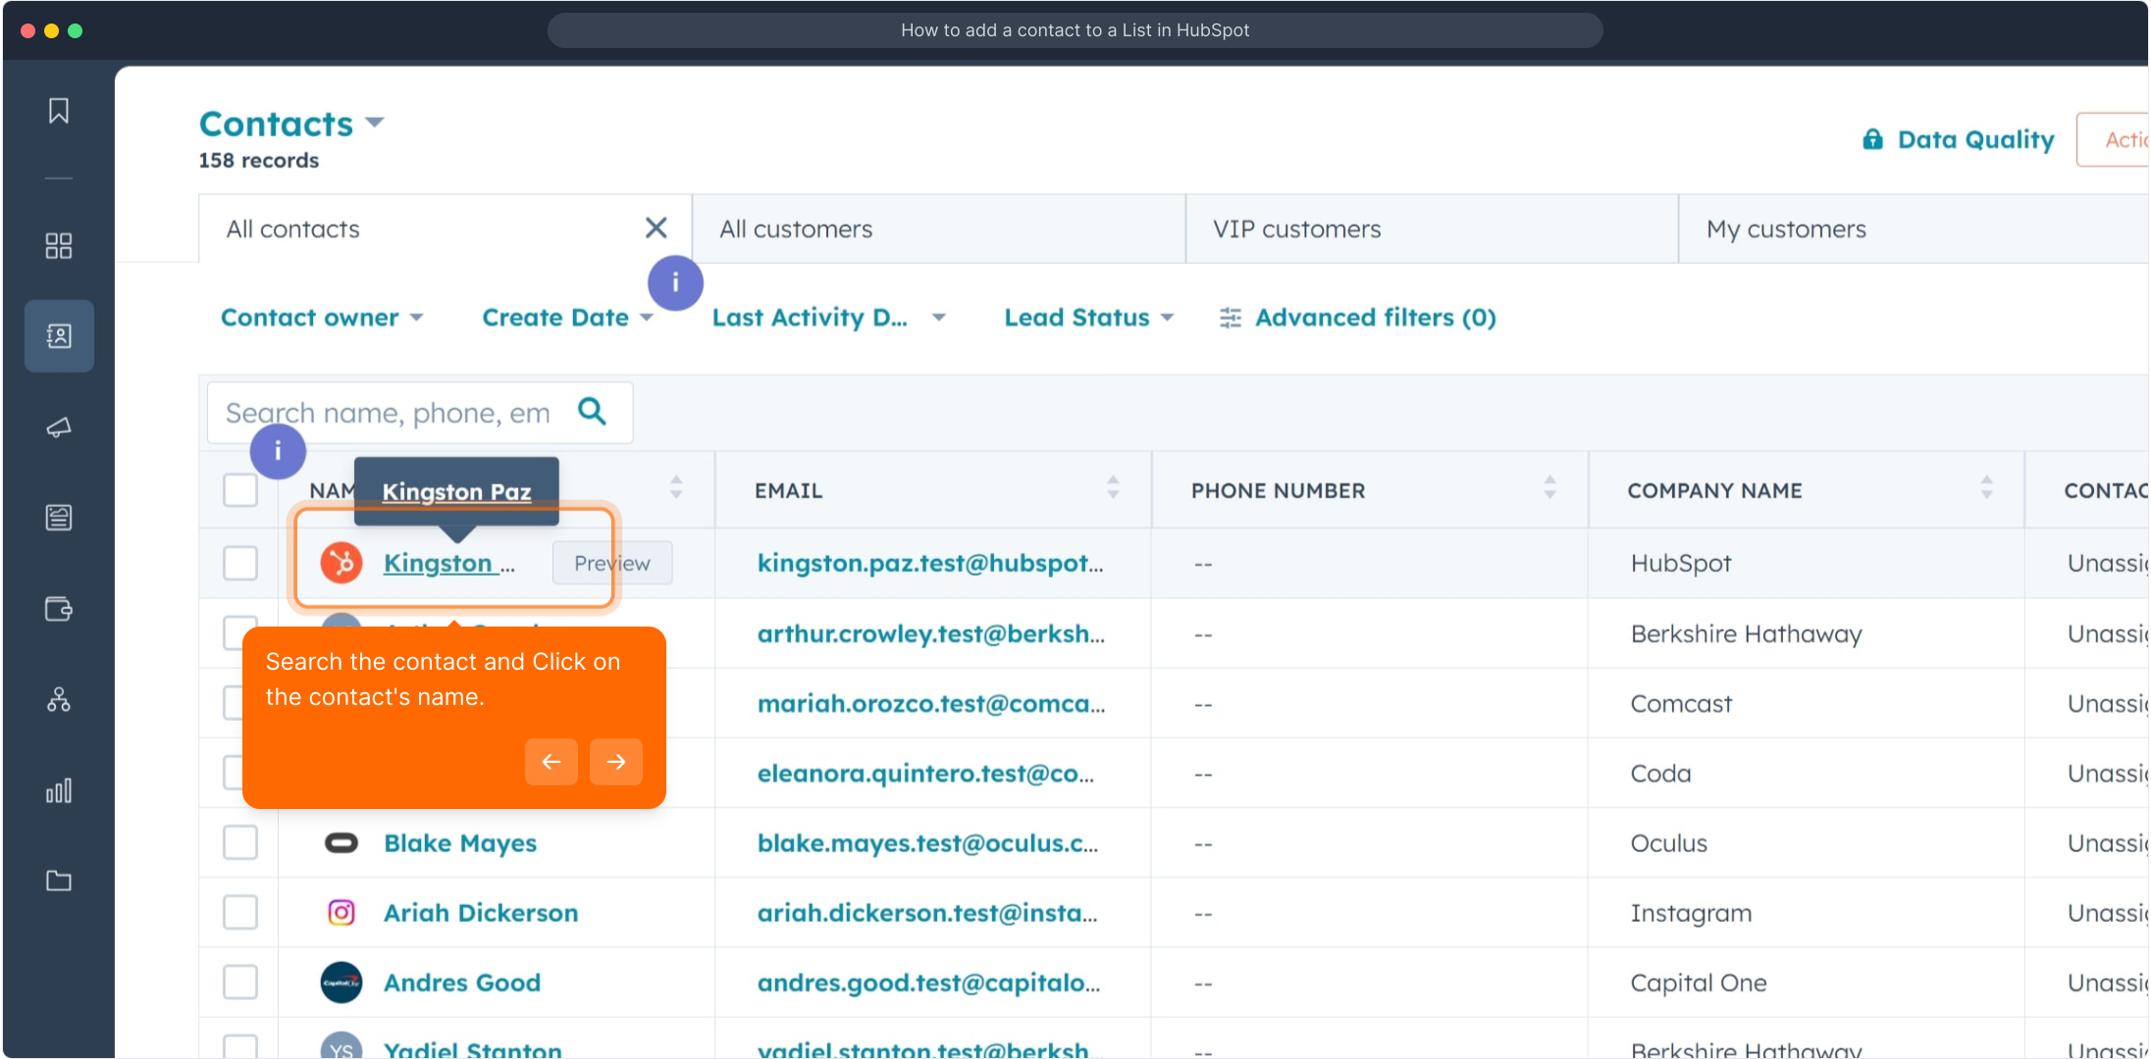Click the bookmark icon in sidebar
The height and width of the screenshot is (1059, 2151).
(x=59, y=111)
